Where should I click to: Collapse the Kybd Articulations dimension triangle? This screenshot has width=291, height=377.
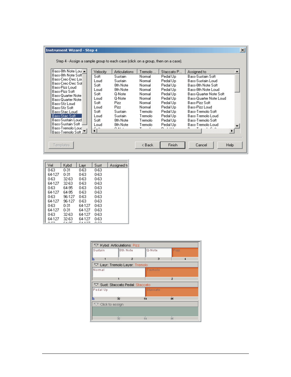tap(96, 245)
